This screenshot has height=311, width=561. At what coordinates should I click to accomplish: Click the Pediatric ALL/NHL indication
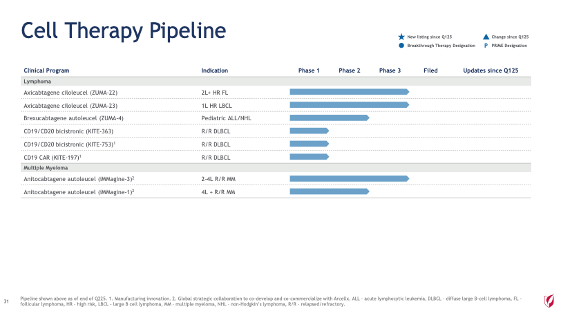226,118
